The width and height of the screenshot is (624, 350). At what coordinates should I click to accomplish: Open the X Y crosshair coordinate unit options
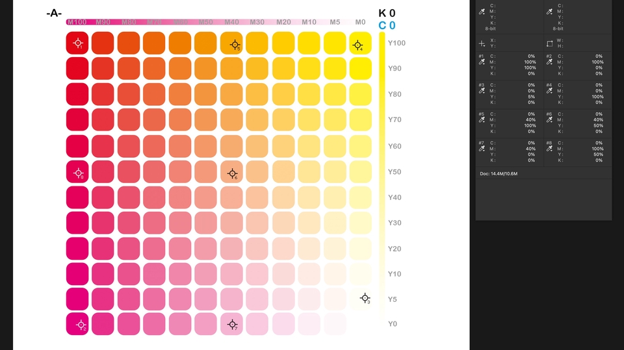482,44
